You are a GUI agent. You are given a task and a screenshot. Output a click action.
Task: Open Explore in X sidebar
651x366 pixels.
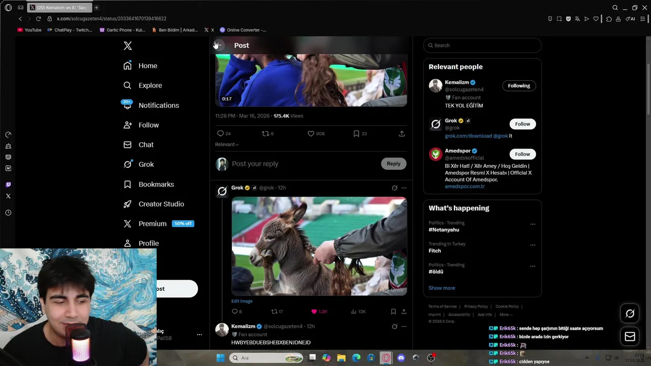coord(143,85)
